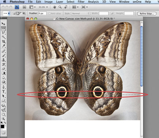The height and width of the screenshot is (138, 159).
Task: Click the foreground black color swatch
Action: (3, 126)
